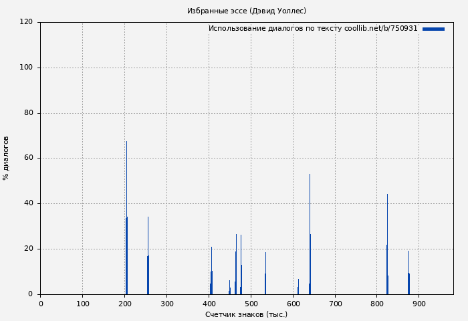
Task: Click the x-axis label "Счетчик знаков (тыс.)"
Action: [x=247, y=314]
